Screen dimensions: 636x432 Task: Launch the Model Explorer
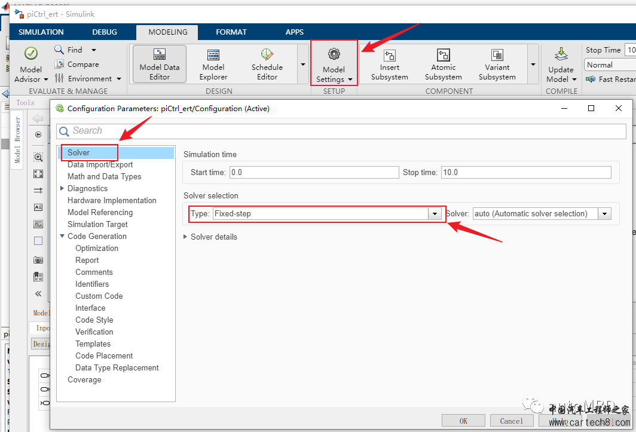pyautogui.click(x=213, y=64)
